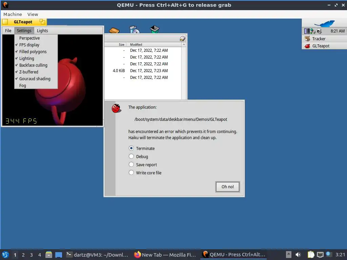
Task: Open the Lights menu in GLTeapot
Action: point(42,30)
